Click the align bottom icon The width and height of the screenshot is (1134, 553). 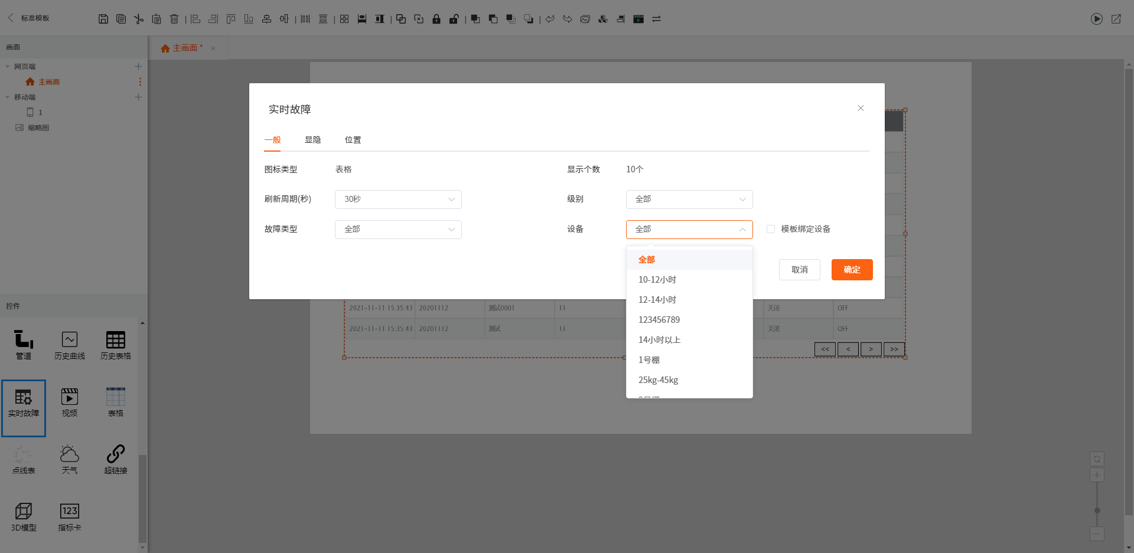tap(249, 19)
